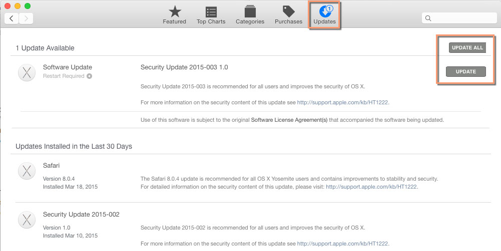Switch to the Updates tab

[324, 14]
